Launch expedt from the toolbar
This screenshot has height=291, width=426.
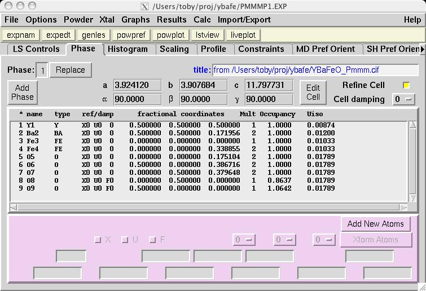point(58,35)
